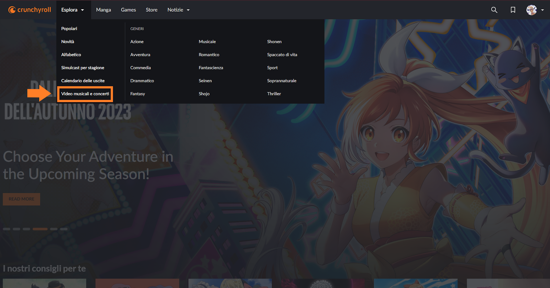Open the search magnifier icon
550x288 pixels.
tap(494, 10)
